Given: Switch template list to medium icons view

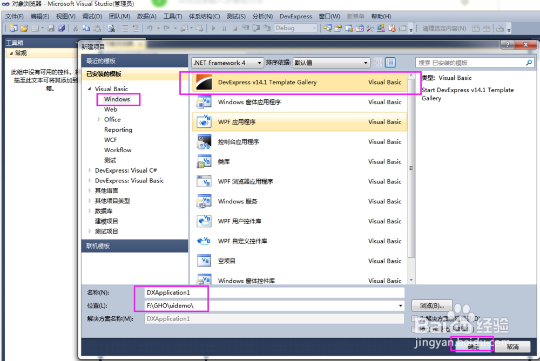Looking at the screenshot, I should (390, 63).
